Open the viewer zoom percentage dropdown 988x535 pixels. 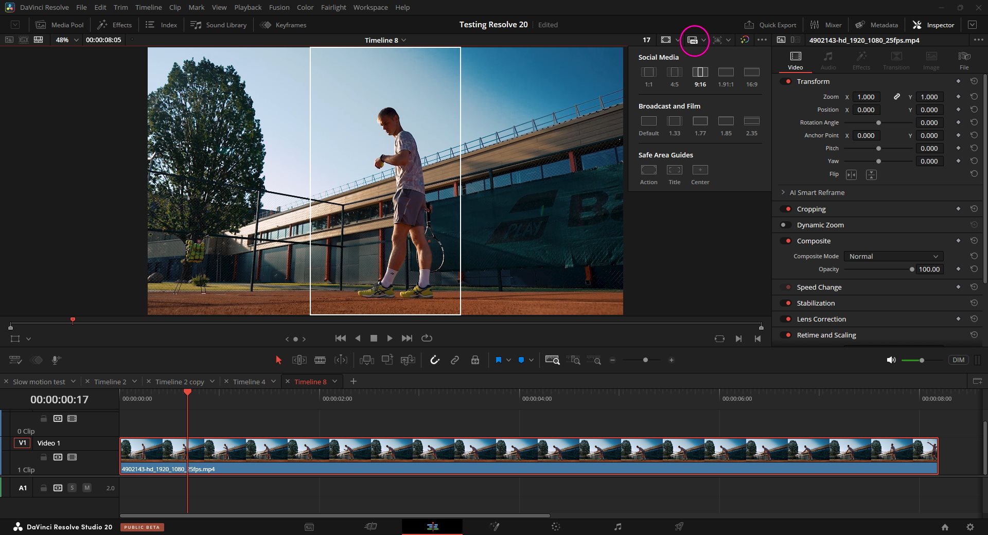coord(67,40)
